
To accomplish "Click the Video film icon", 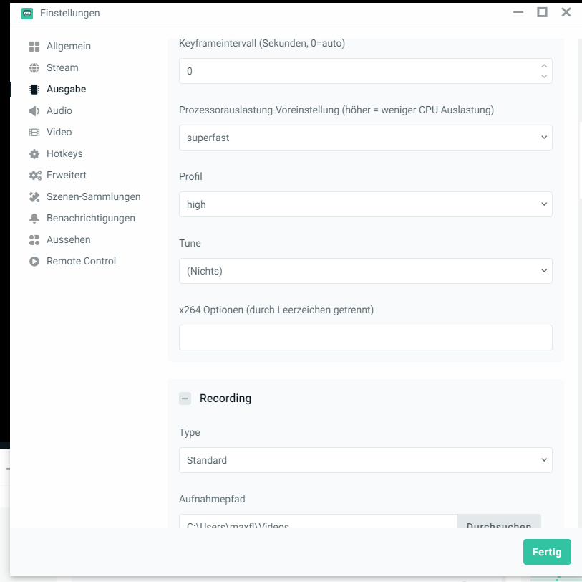I will tap(34, 133).
